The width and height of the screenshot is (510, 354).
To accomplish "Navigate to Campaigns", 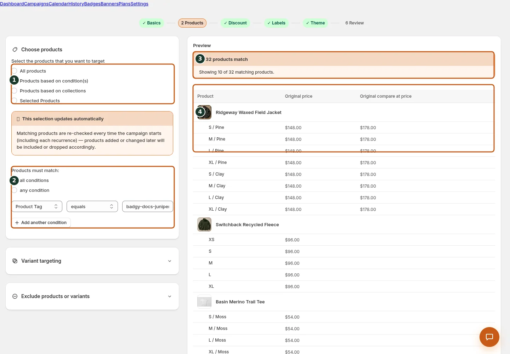I will [36, 4].
